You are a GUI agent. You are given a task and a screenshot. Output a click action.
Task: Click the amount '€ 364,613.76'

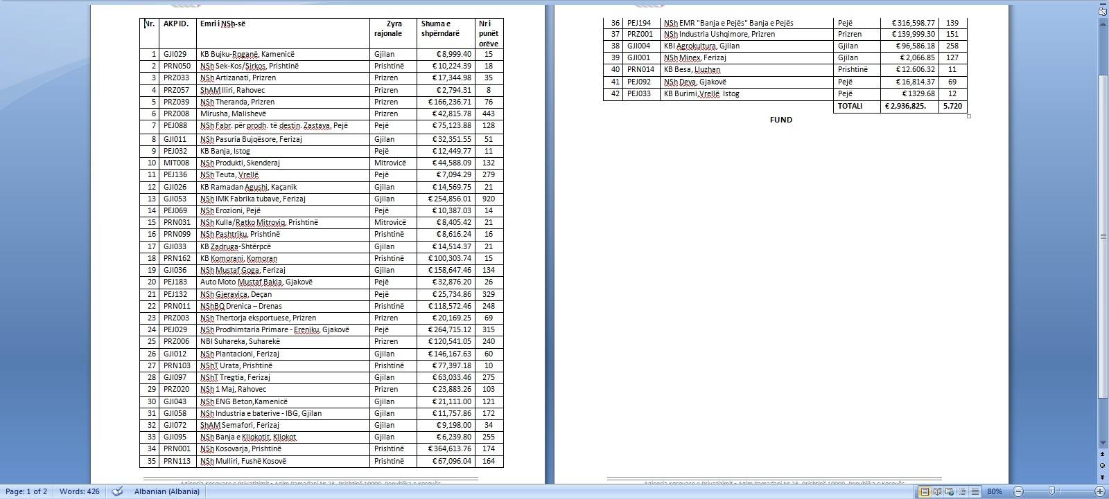tap(450, 448)
